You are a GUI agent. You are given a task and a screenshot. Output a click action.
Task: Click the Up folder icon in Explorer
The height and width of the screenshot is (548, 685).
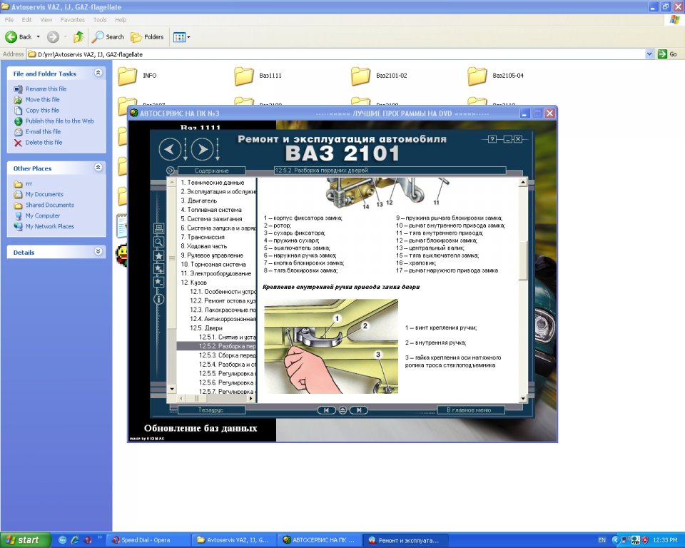(x=78, y=37)
